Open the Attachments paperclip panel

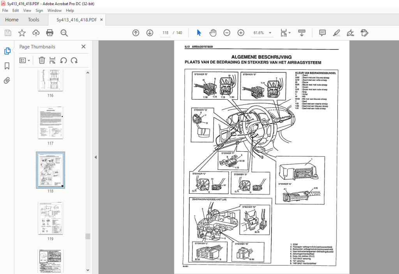[x=7, y=81]
